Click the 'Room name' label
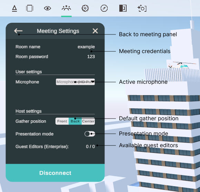 (28, 47)
